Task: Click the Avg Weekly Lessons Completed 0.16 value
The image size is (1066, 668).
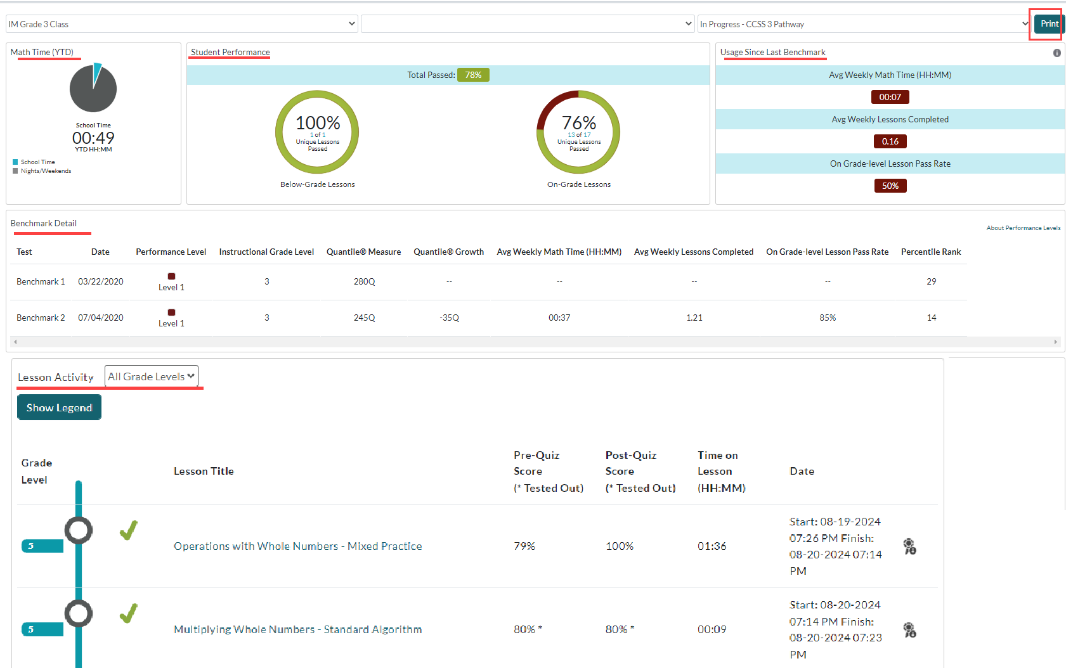Action: coord(890,141)
